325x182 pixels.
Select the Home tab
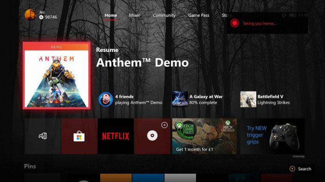[110, 15]
